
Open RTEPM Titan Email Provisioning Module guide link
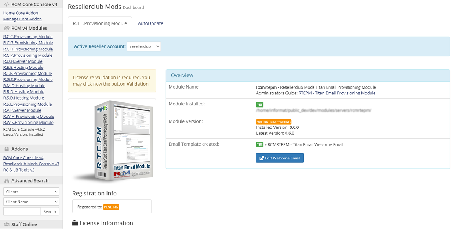coord(337,93)
